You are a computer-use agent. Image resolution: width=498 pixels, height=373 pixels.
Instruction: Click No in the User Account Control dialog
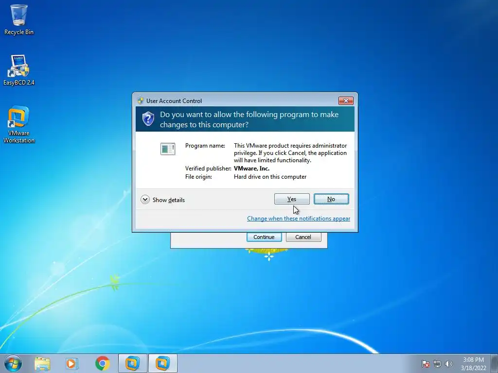pyautogui.click(x=331, y=199)
